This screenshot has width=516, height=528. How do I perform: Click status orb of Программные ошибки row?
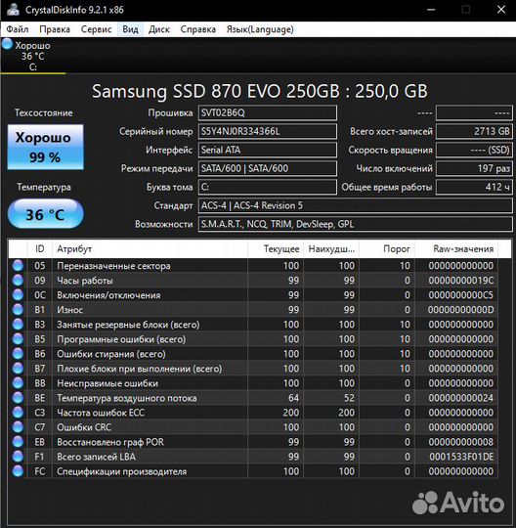(x=18, y=339)
